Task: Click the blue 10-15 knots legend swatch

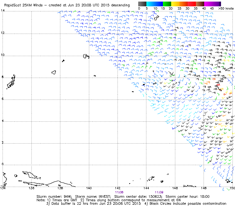Action: [159, 4]
